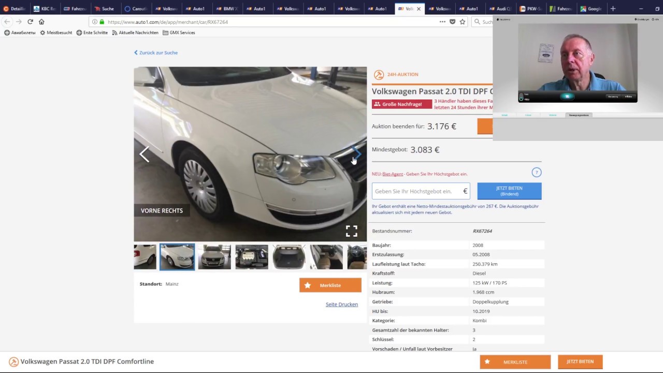Open the Meistbesucht bookmarks folder
The width and height of the screenshot is (663, 373).
coord(56,33)
